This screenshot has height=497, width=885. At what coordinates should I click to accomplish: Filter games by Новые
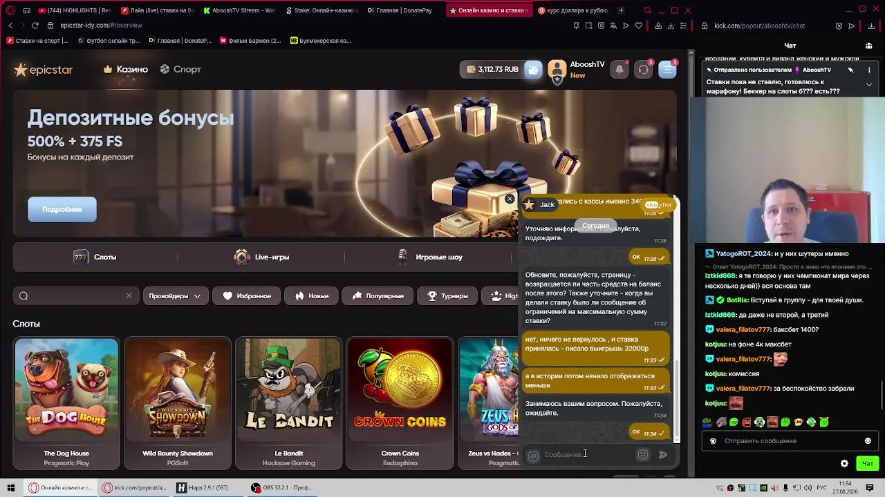312,296
